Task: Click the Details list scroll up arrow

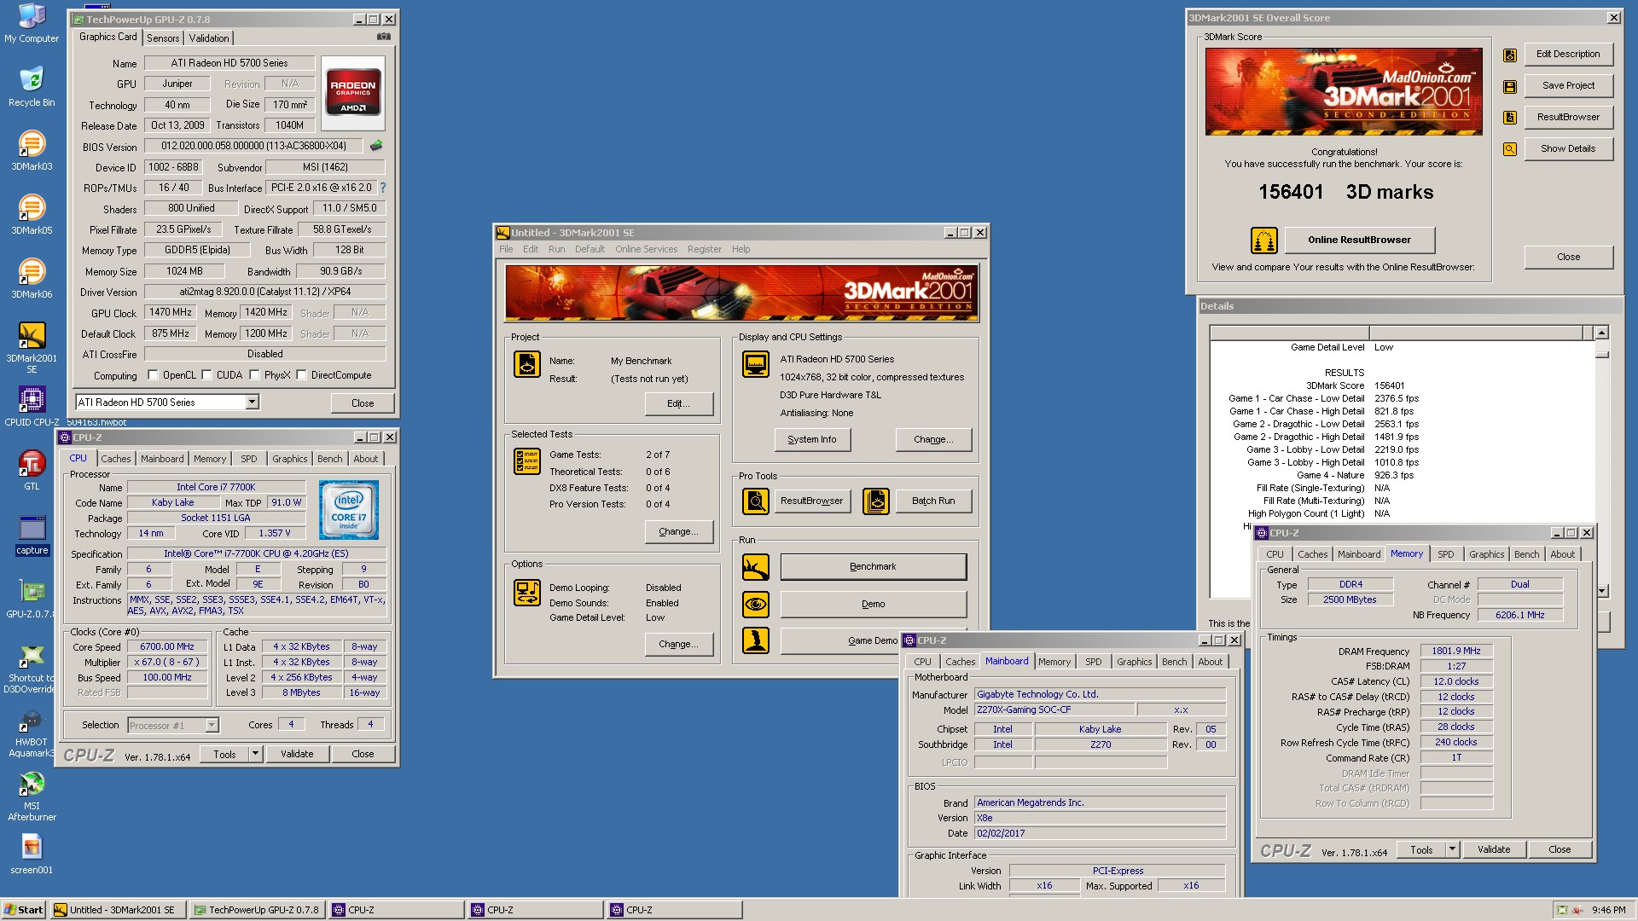Action: pos(1601,333)
